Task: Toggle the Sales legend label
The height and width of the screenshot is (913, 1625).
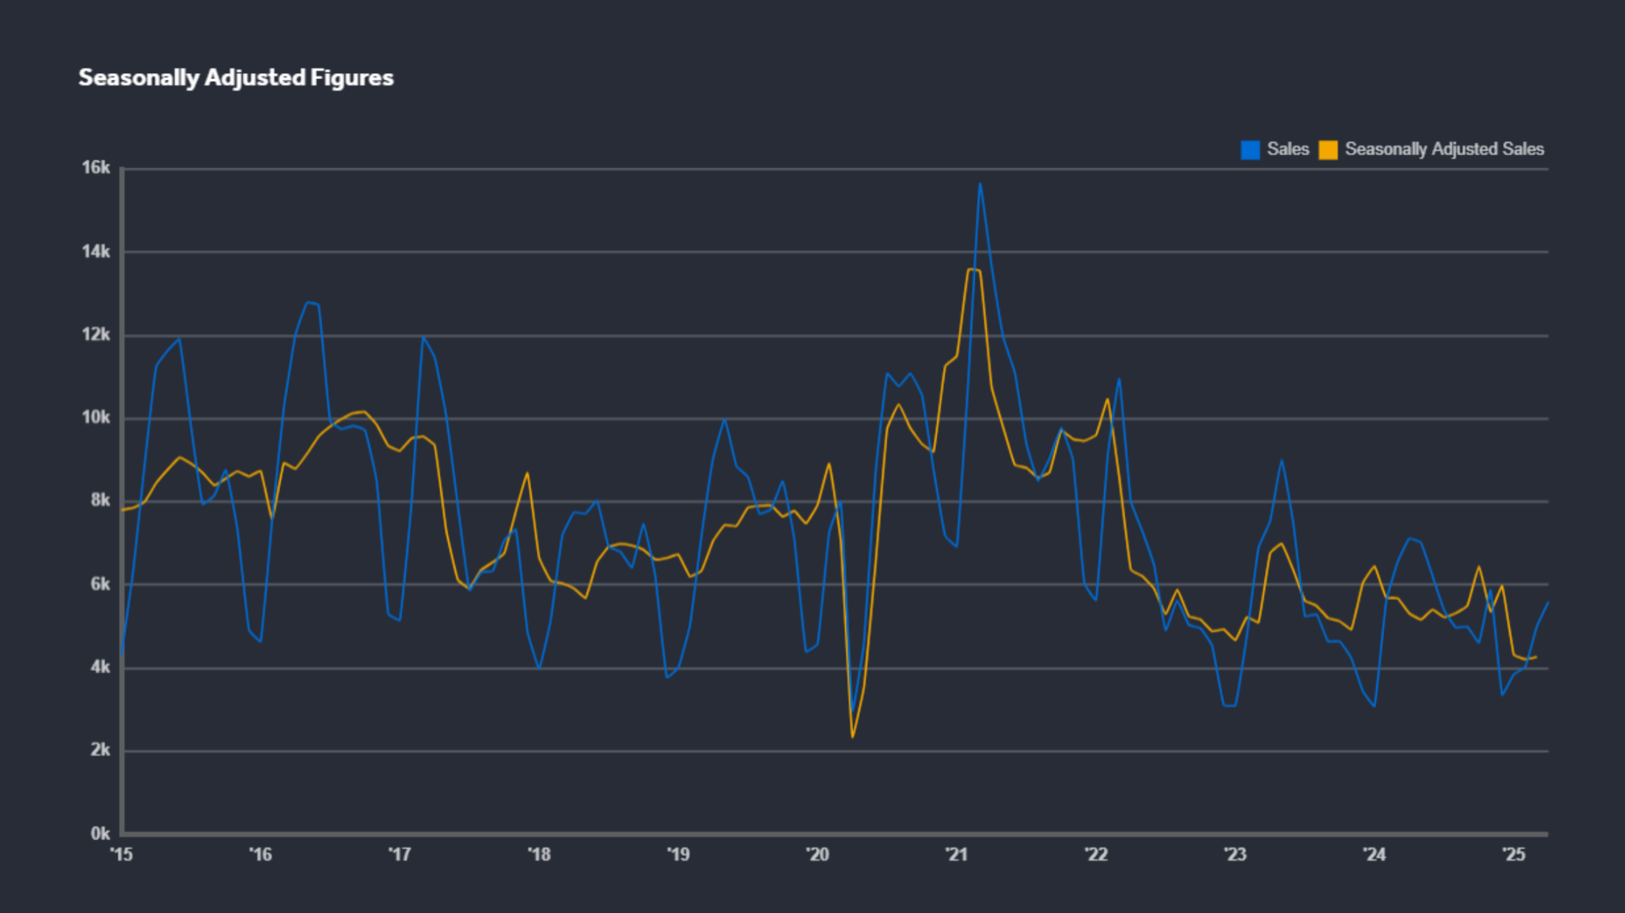Action: click(1287, 149)
